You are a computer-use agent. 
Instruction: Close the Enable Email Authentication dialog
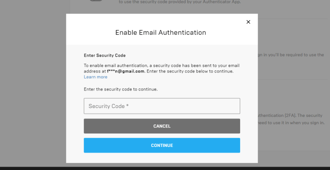[x=248, y=22]
